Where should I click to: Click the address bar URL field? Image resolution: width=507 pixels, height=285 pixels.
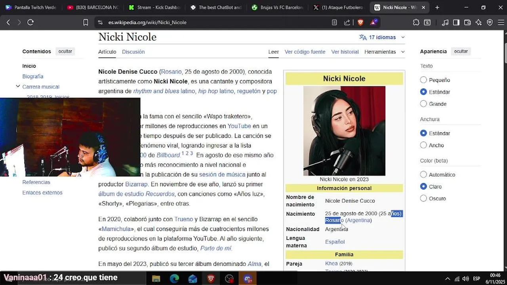(x=214, y=23)
